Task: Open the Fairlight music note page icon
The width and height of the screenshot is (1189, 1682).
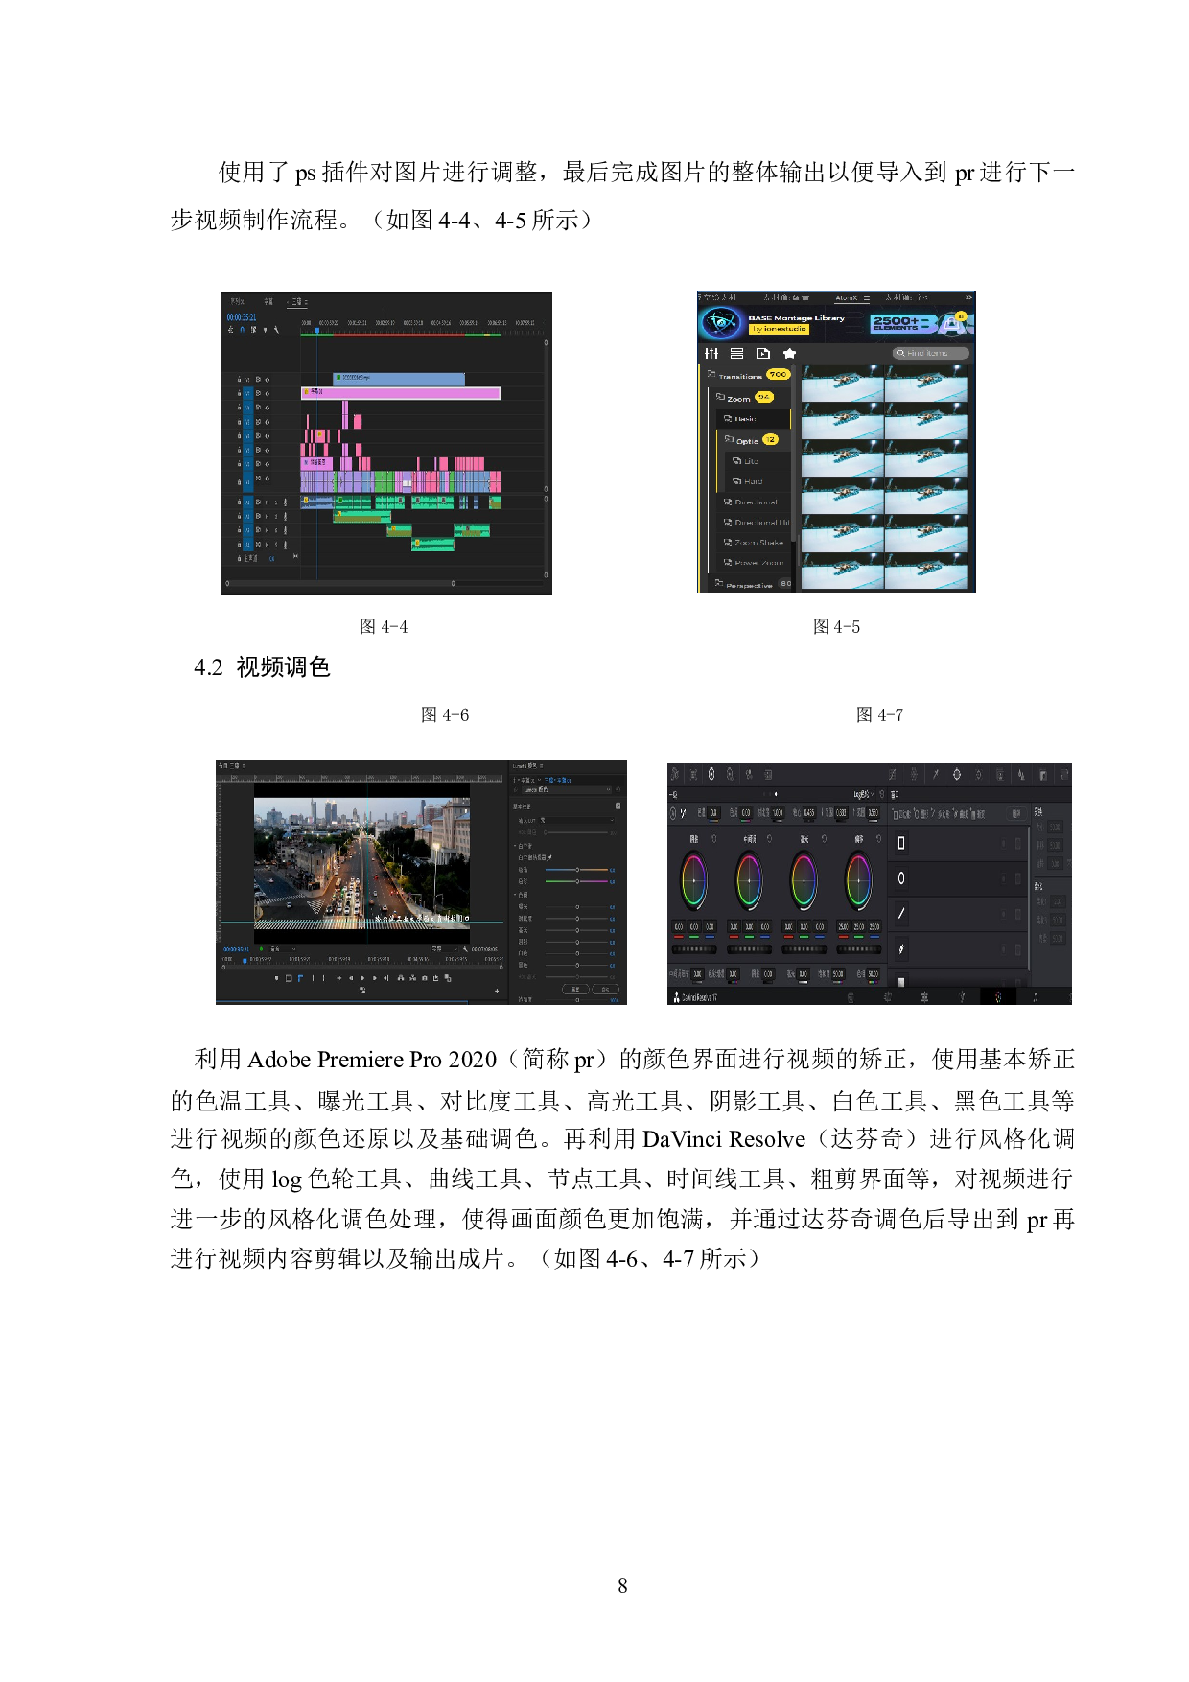Action: click(1036, 997)
